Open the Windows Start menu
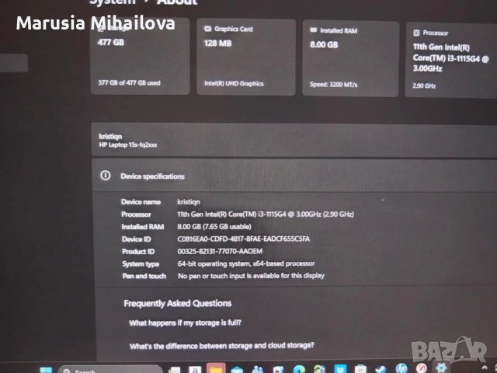This screenshot has height=373, width=497. coord(46,370)
